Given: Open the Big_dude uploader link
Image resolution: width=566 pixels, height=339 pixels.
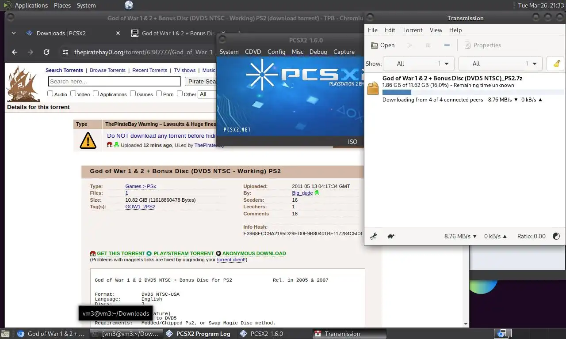Looking at the screenshot, I should click(x=302, y=193).
